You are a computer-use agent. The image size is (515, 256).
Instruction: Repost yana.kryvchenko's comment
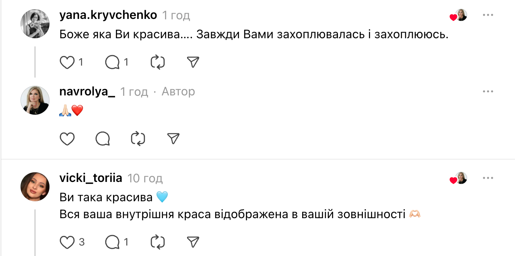[x=158, y=62]
